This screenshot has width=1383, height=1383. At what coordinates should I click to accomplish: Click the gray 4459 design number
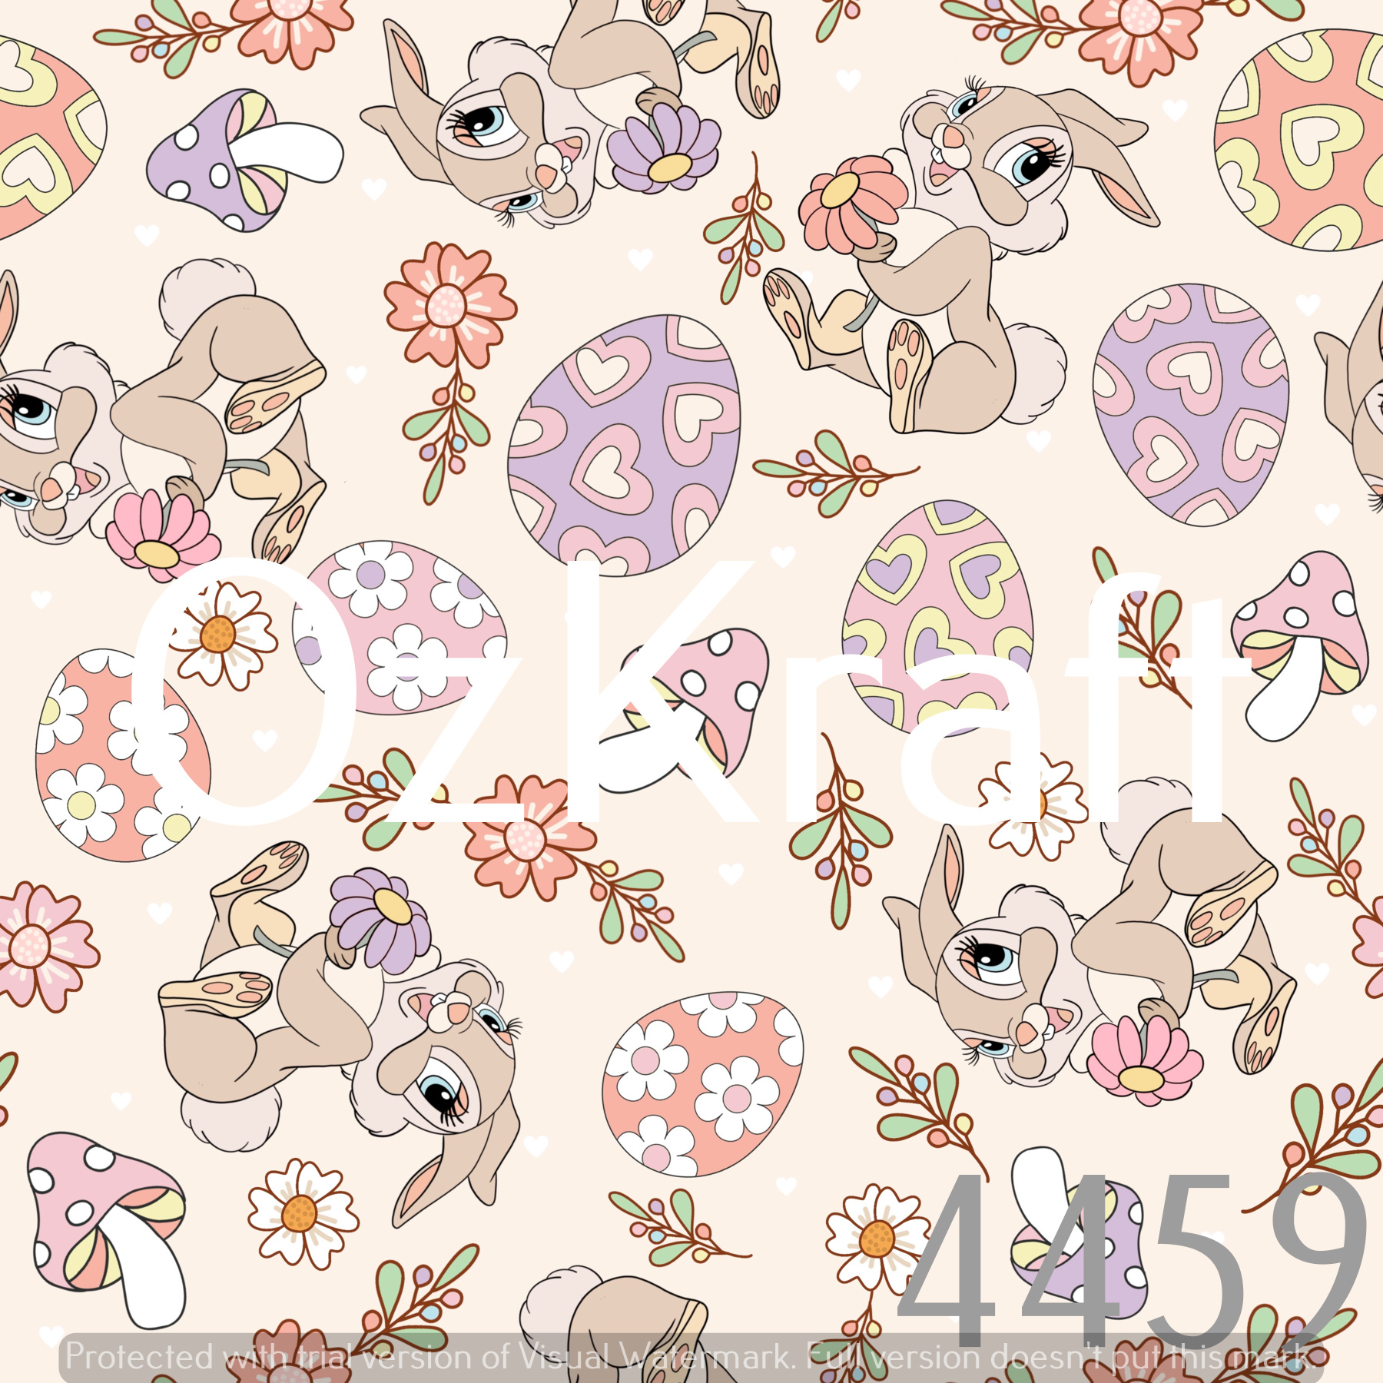[x=1129, y=1260]
